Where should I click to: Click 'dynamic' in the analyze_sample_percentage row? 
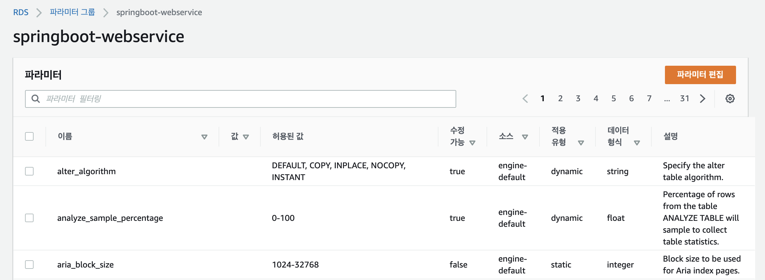tap(567, 218)
